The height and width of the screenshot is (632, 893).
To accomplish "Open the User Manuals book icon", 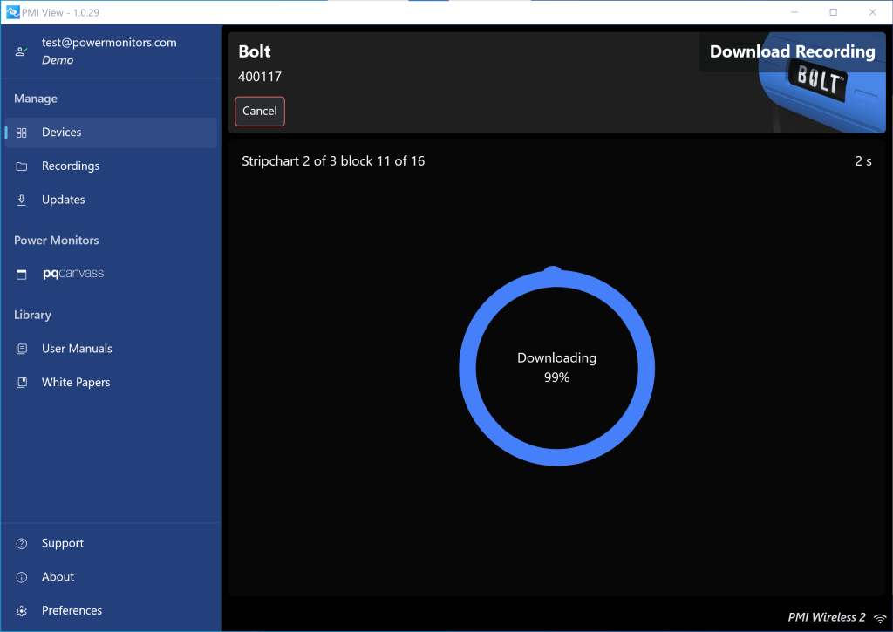I will 21,348.
